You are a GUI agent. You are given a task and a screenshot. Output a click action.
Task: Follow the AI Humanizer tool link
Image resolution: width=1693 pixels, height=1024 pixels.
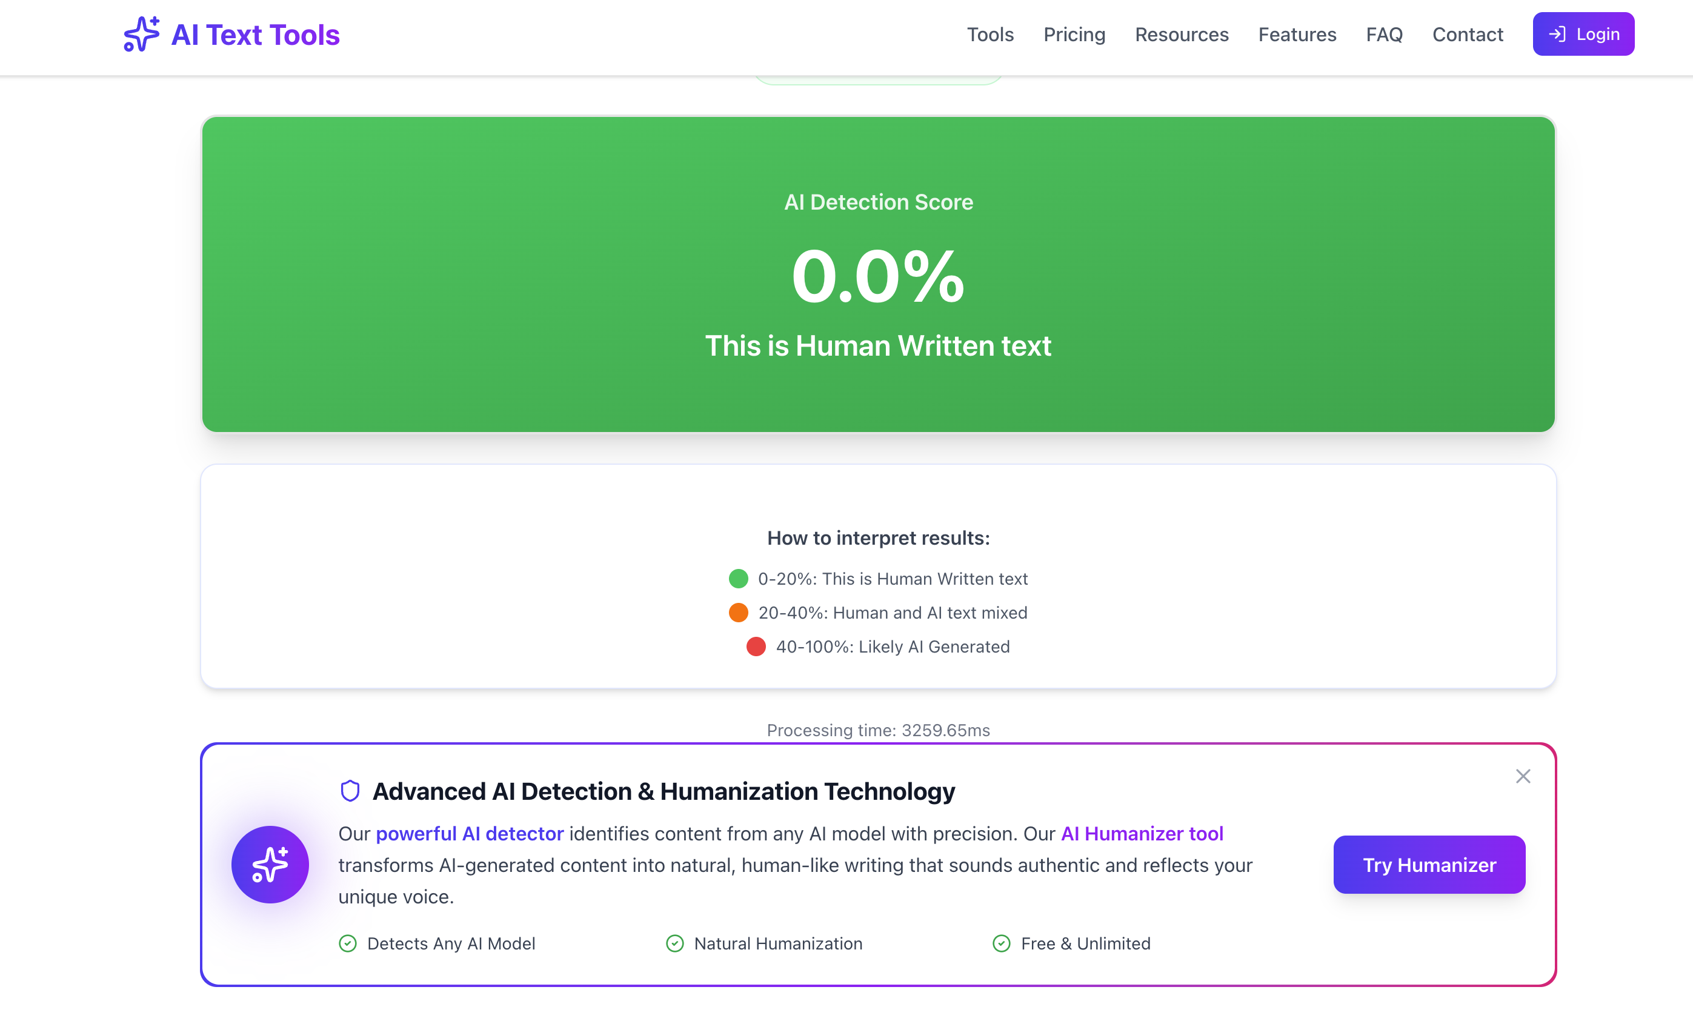pos(1142,833)
